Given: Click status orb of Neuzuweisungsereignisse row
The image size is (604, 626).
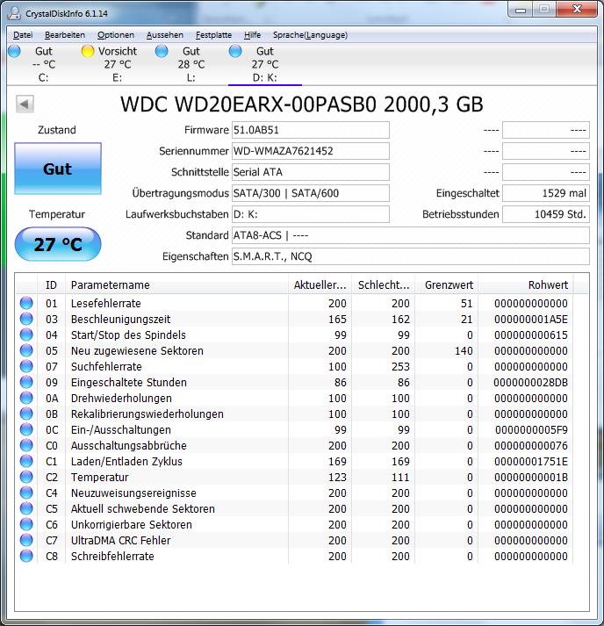Looking at the screenshot, I should click(26, 493).
